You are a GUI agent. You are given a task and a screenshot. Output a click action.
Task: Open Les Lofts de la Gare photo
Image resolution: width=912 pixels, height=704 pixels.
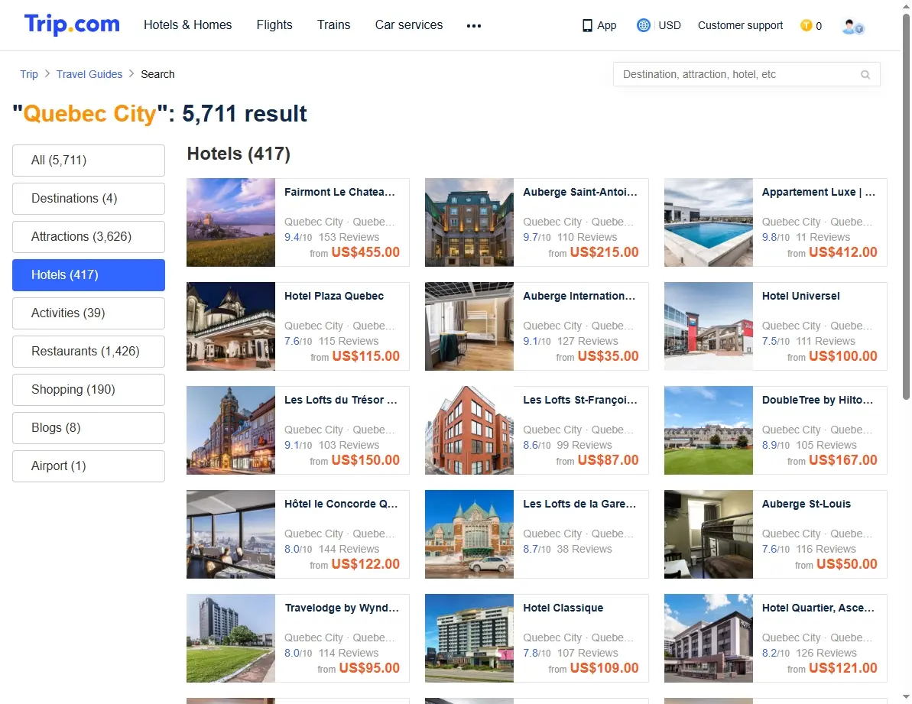pos(469,535)
